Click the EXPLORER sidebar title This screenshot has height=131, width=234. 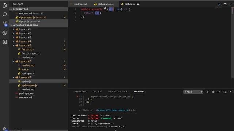coord(18,4)
